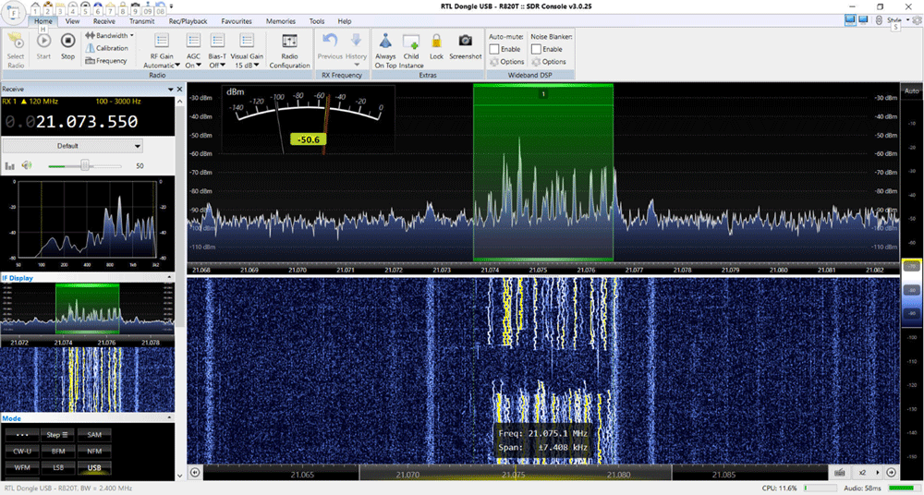This screenshot has width=924, height=495.
Task: Select USB mode
Action: (x=94, y=468)
